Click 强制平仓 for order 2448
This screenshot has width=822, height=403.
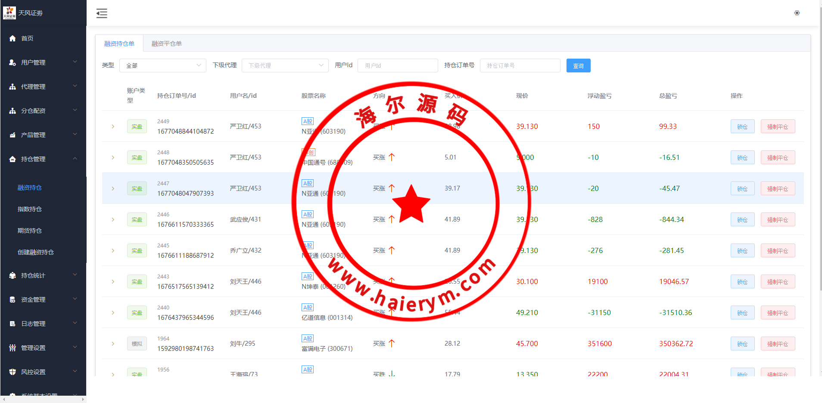(x=777, y=158)
